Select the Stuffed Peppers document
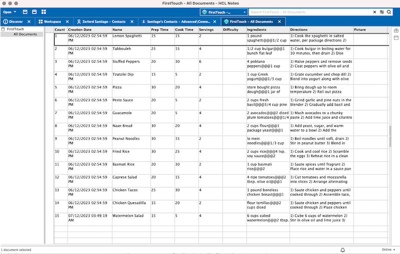Screen dimensions: 400x254 pyautogui.click(x=221, y=65)
